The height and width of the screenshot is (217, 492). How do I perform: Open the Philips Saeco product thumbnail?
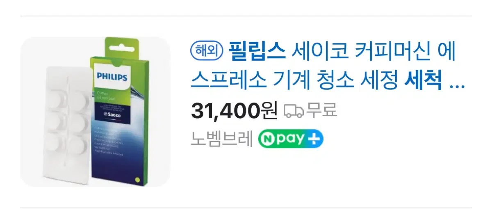(x=95, y=112)
